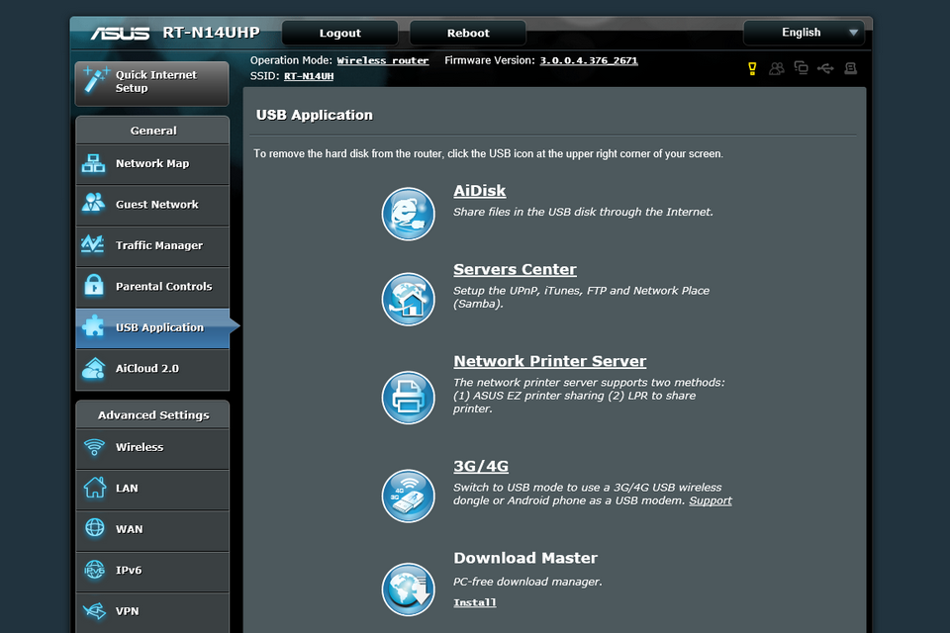Click the USB status icon in header

[x=825, y=68]
